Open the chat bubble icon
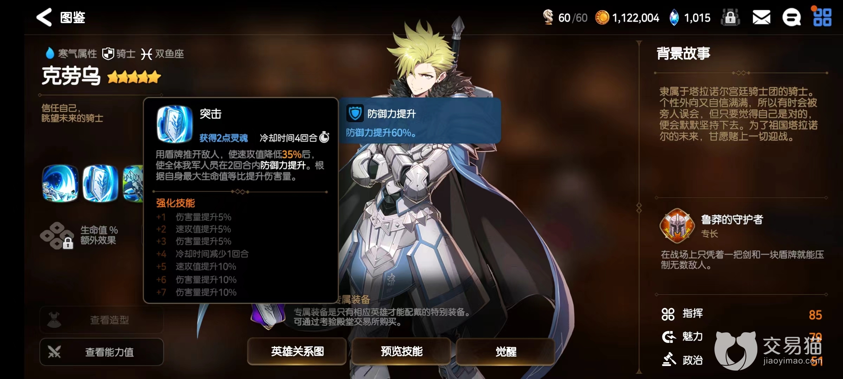Screen dimensions: 843x379 click(x=792, y=18)
